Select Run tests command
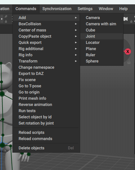The width and height of the screenshot is (135, 170). click(x=46, y=111)
